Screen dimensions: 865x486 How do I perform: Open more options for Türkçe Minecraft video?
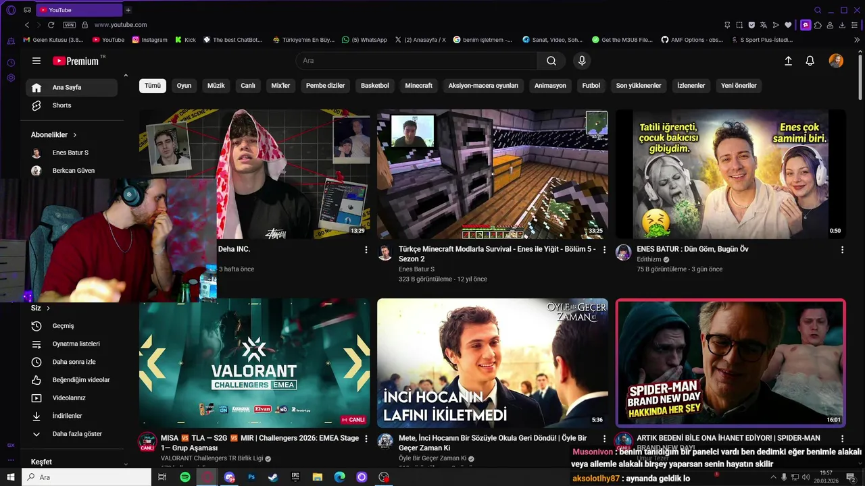[604, 250]
